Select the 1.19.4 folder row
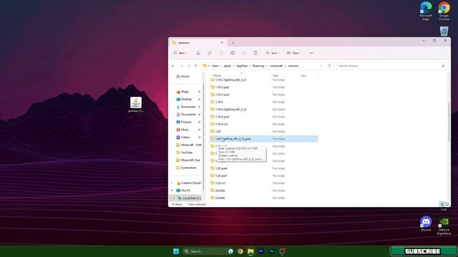 pyautogui.click(x=264, y=102)
